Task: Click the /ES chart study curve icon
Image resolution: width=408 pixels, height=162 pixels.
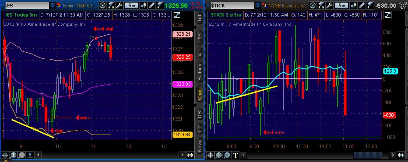Action: click(177, 15)
